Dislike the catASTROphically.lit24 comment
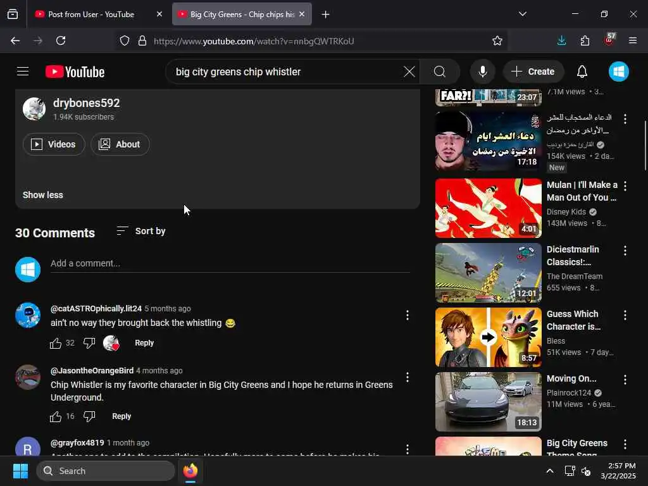The height and width of the screenshot is (486, 648). [89, 343]
